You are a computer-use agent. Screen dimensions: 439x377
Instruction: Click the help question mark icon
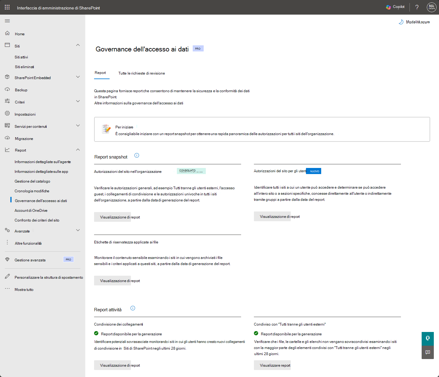(x=417, y=7)
